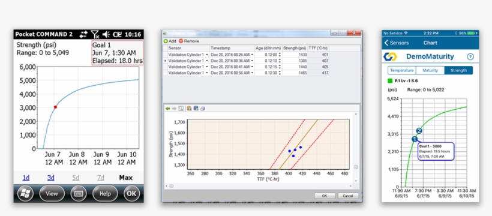The width and height of the screenshot is (492, 216).
Task: Click the copy clipboard icon in chart toolbar
Action: click(x=189, y=109)
